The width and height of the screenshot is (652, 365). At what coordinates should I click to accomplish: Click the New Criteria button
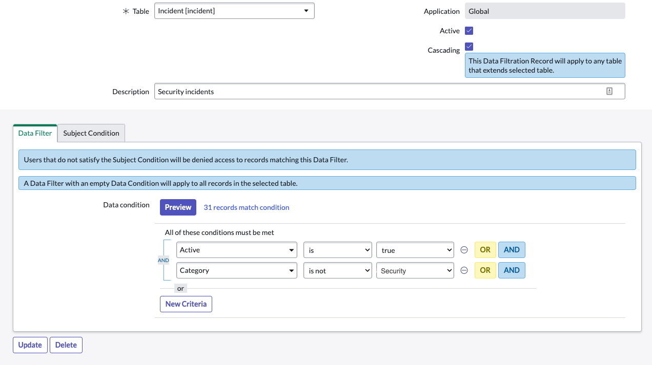(x=186, y=304)
